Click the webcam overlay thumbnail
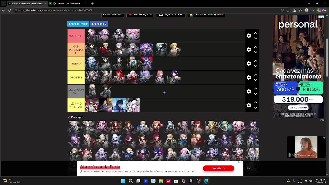Viewport: 329px width, 185px height. click(306, 147)
